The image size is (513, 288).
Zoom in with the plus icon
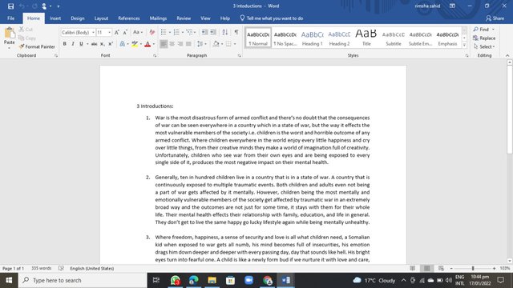pyautogui.click(x=494, y=268)
